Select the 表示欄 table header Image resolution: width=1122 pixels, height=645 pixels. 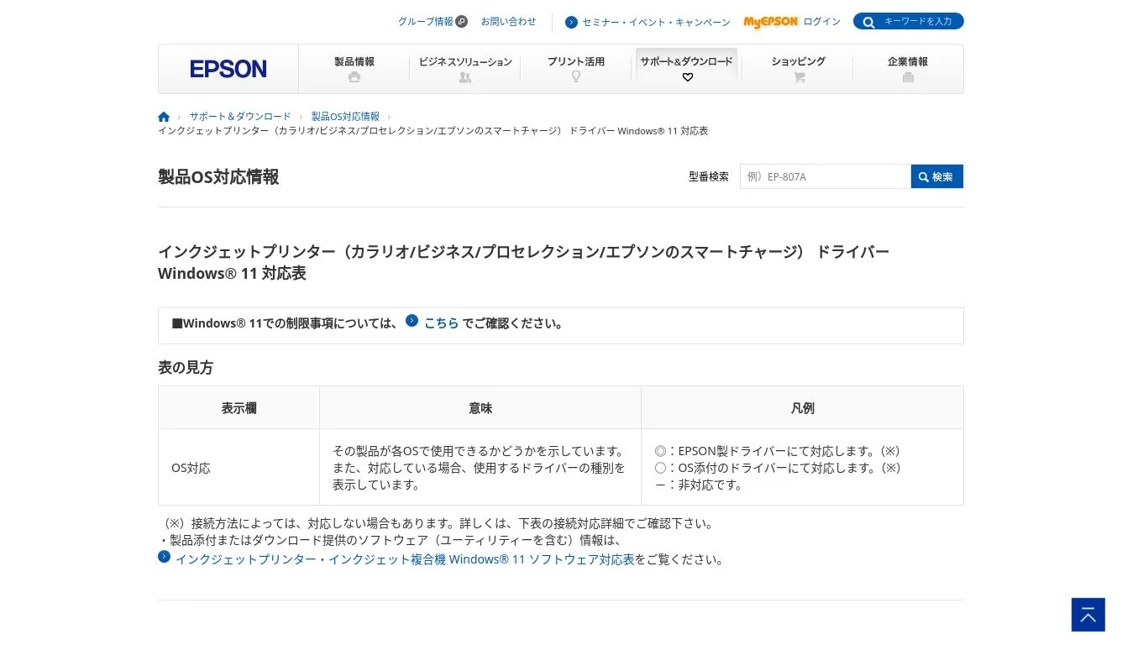239,408
